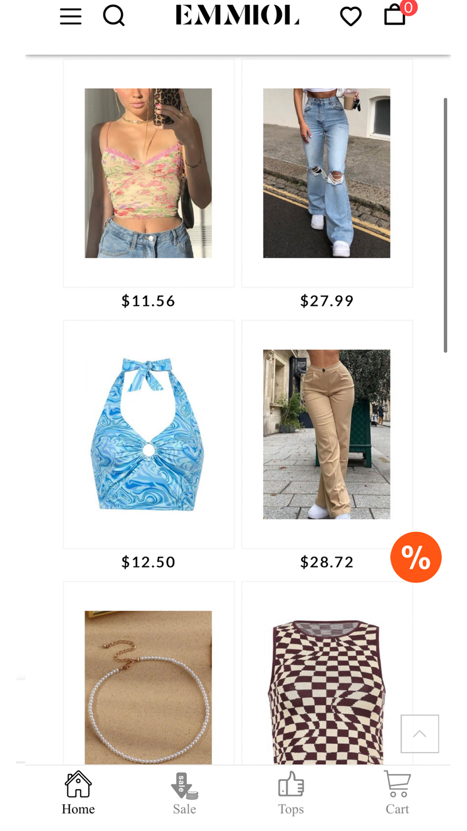Viewport: 467px width, 831px height.
Task: Click the back-to-top arrow button
Action: coord(419,733)
